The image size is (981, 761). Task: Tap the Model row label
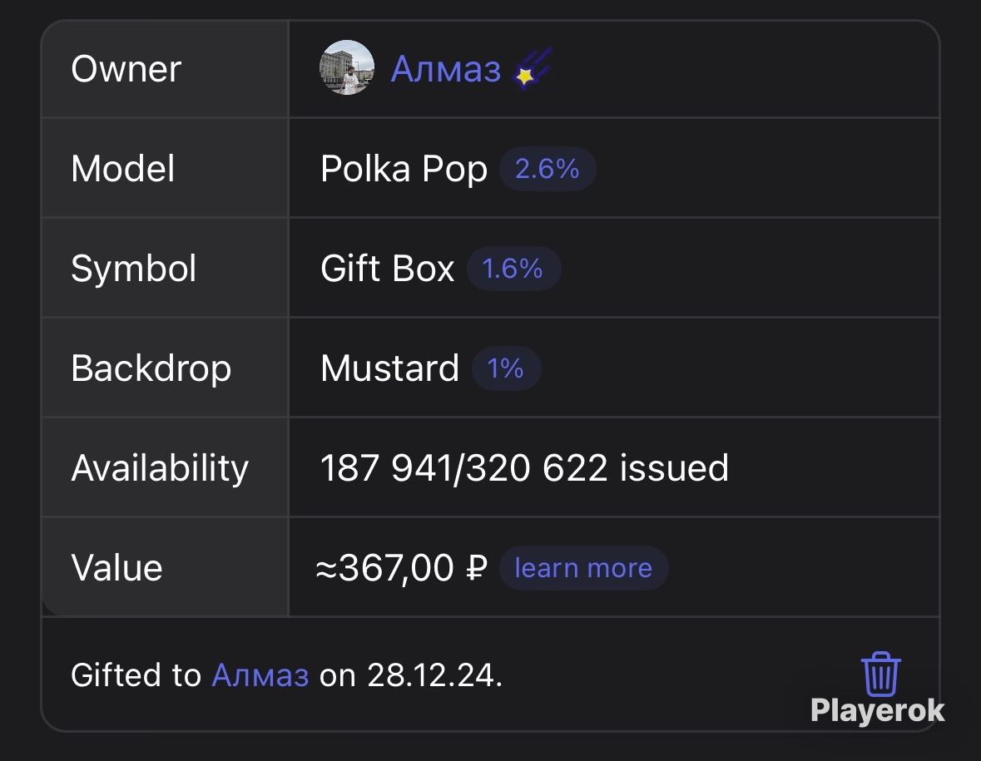[122, 169]
